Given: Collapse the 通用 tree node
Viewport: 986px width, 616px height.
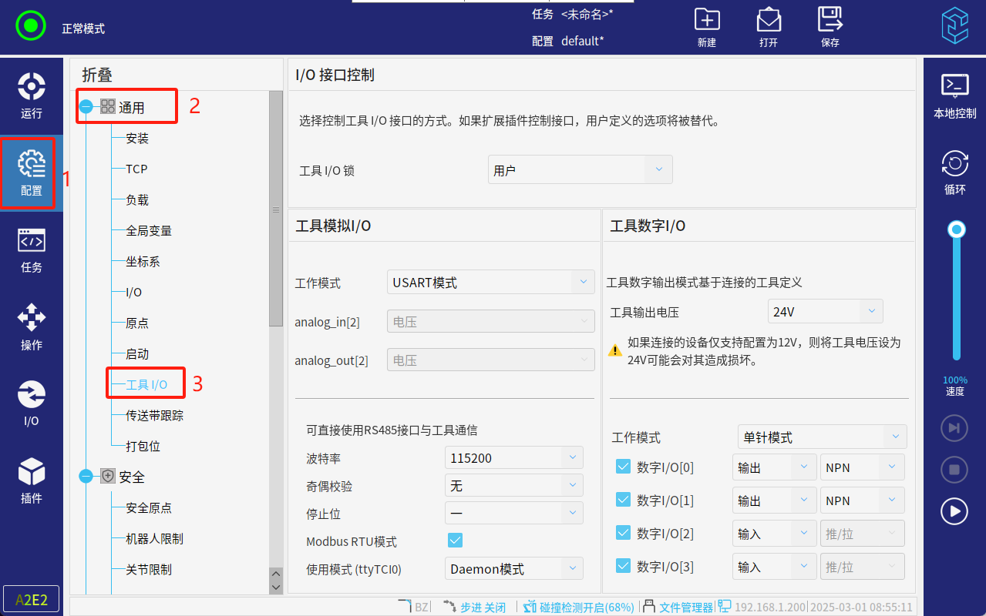Looking at the screenshot, I should [x=86, y=107].
